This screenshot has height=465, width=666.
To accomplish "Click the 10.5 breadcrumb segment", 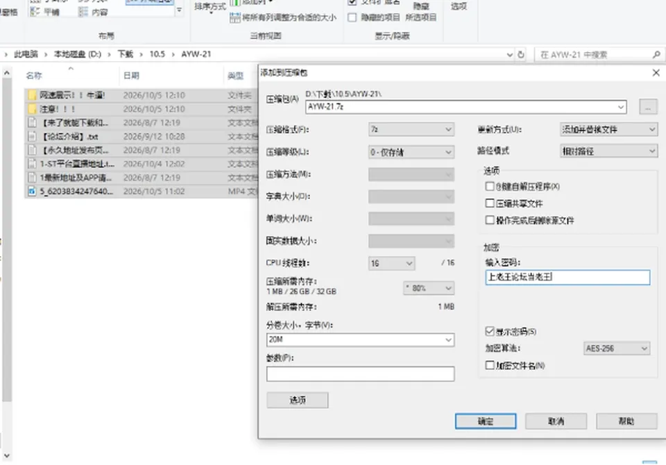I will (157, 54).
